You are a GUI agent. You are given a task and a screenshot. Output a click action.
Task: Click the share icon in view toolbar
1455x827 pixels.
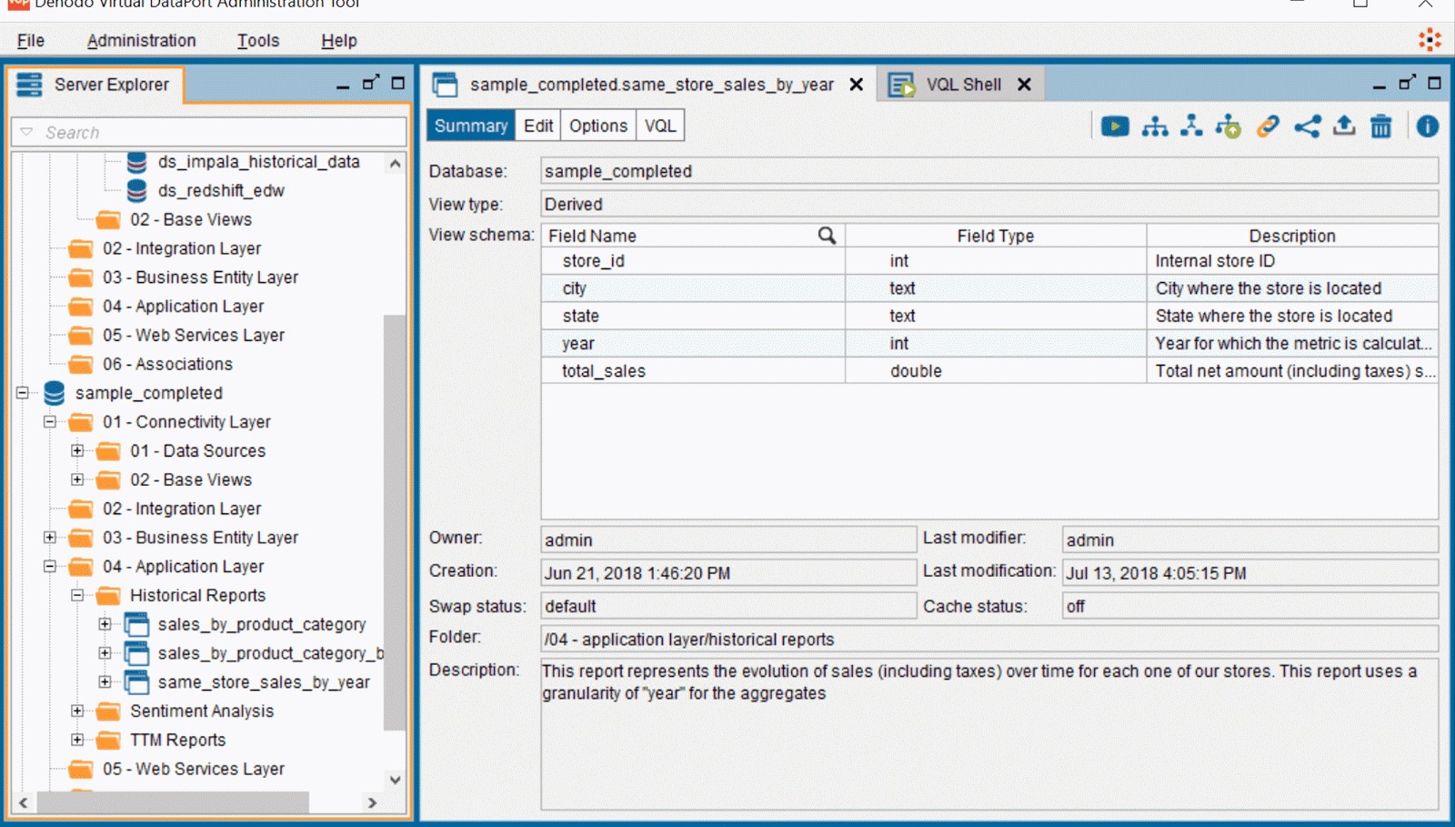pos(1307,126)
